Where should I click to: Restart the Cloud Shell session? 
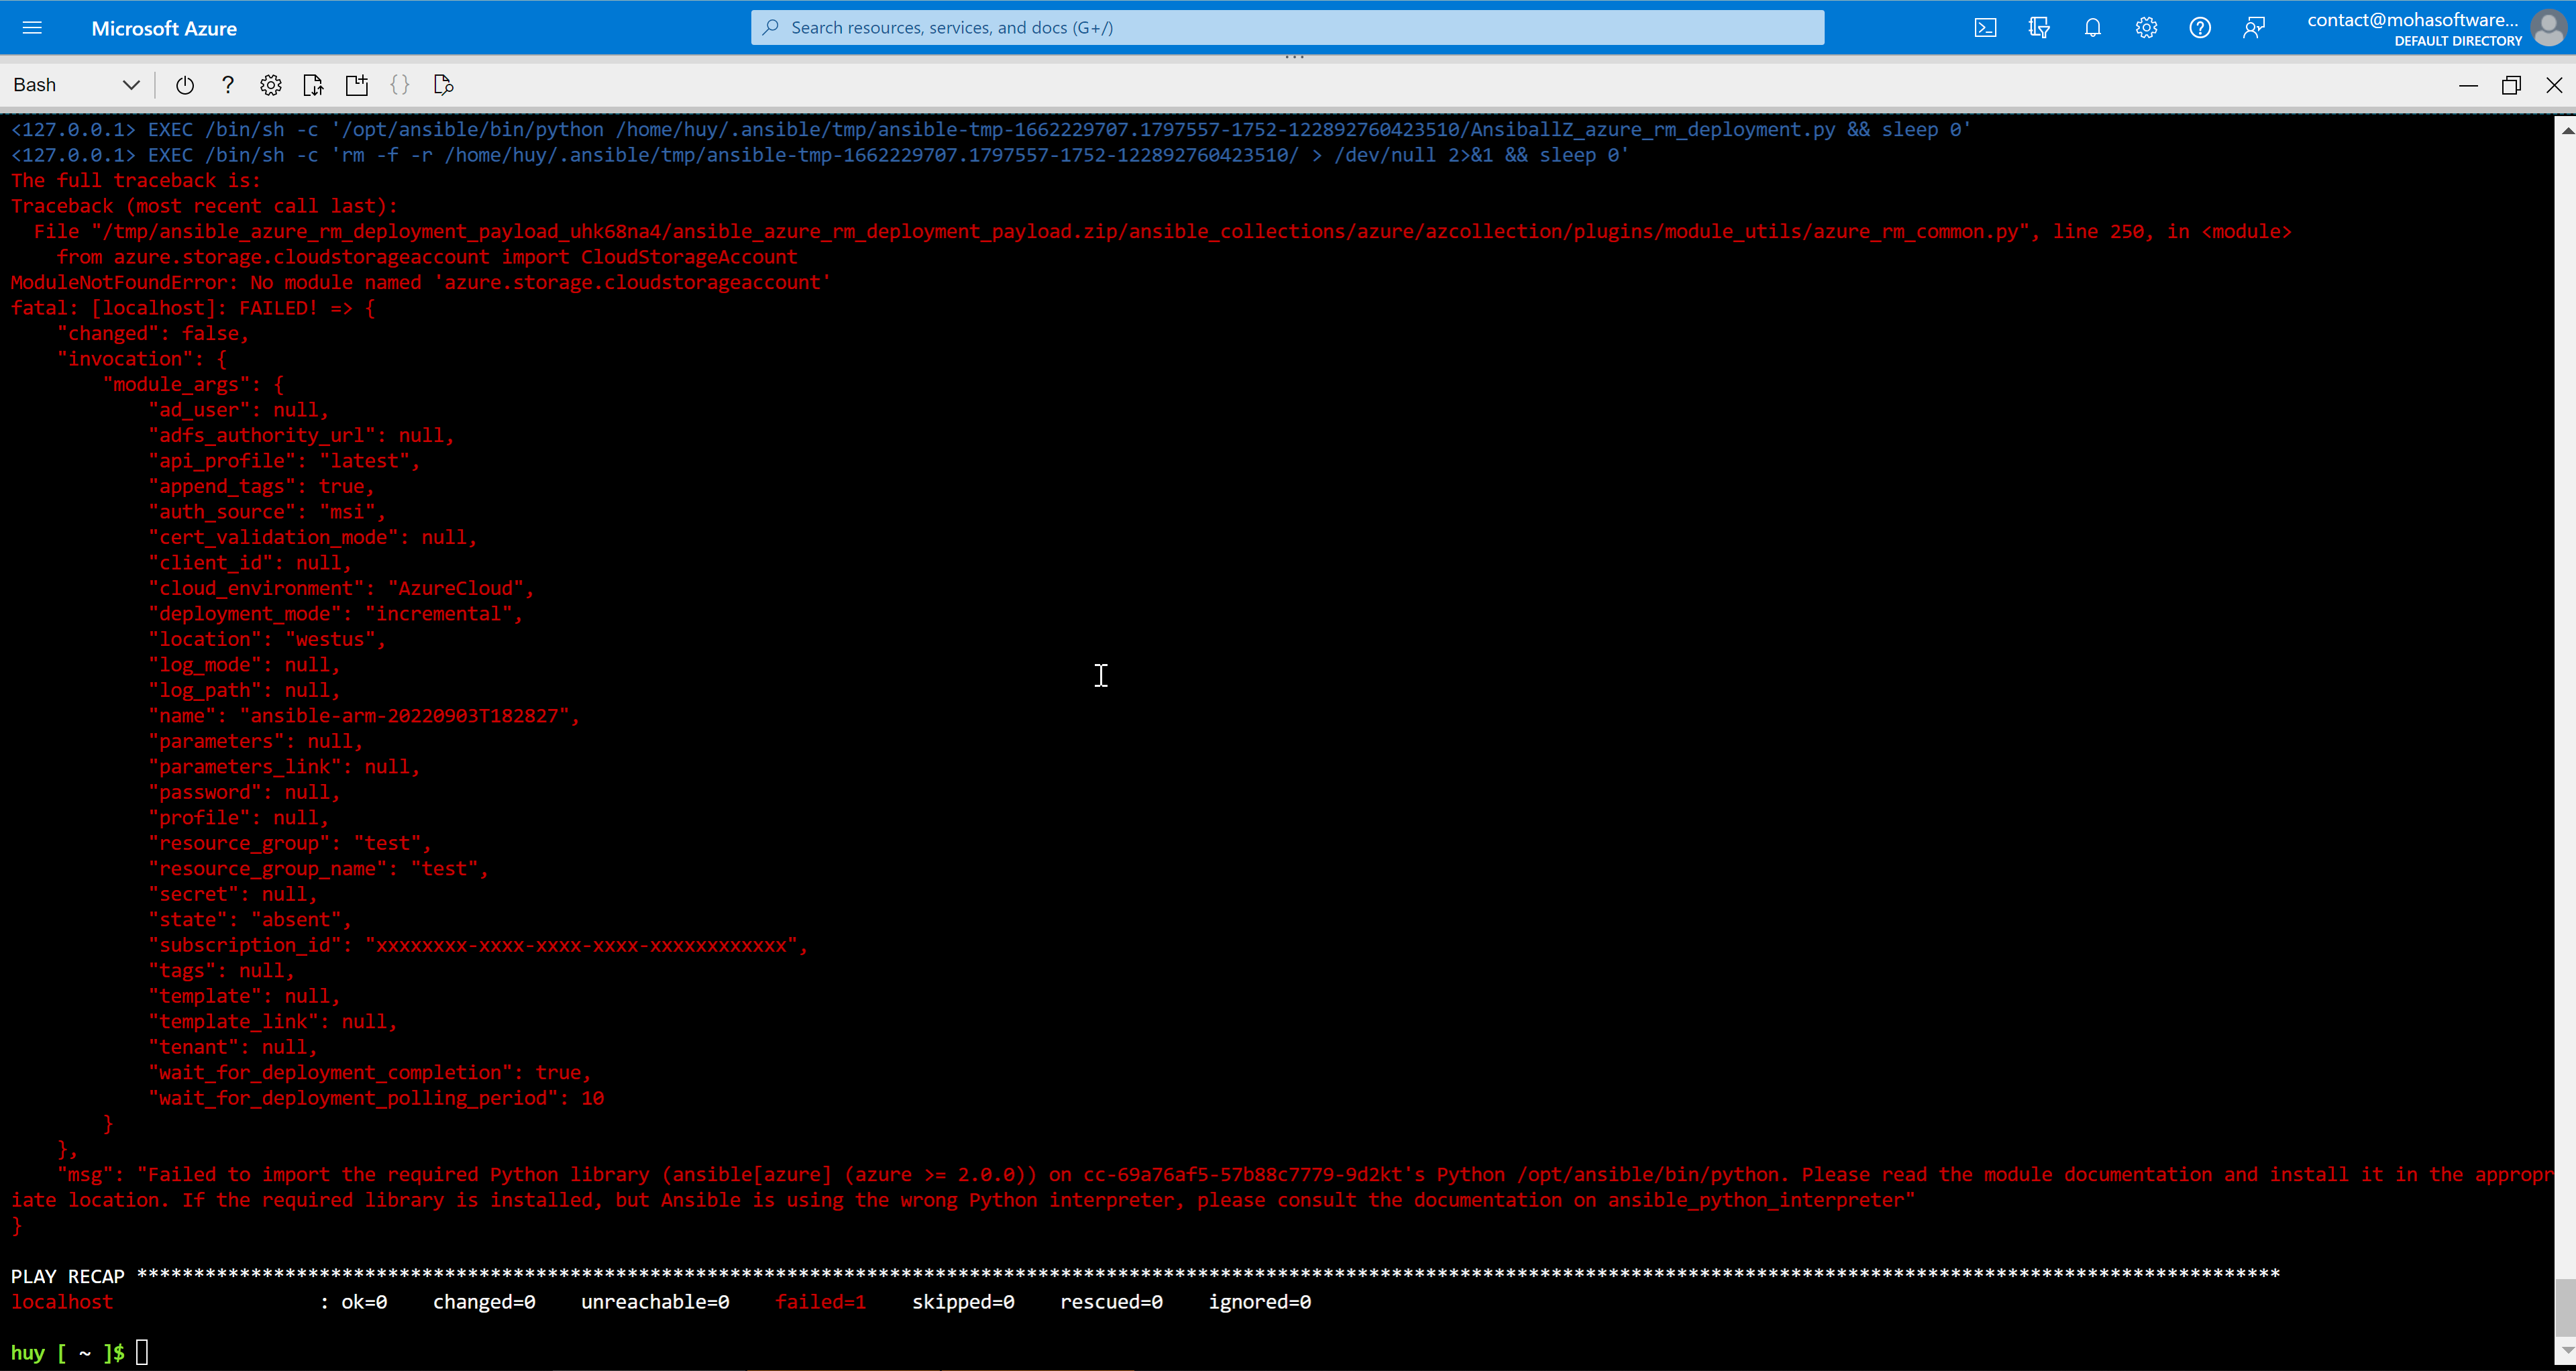pos(184,85)
